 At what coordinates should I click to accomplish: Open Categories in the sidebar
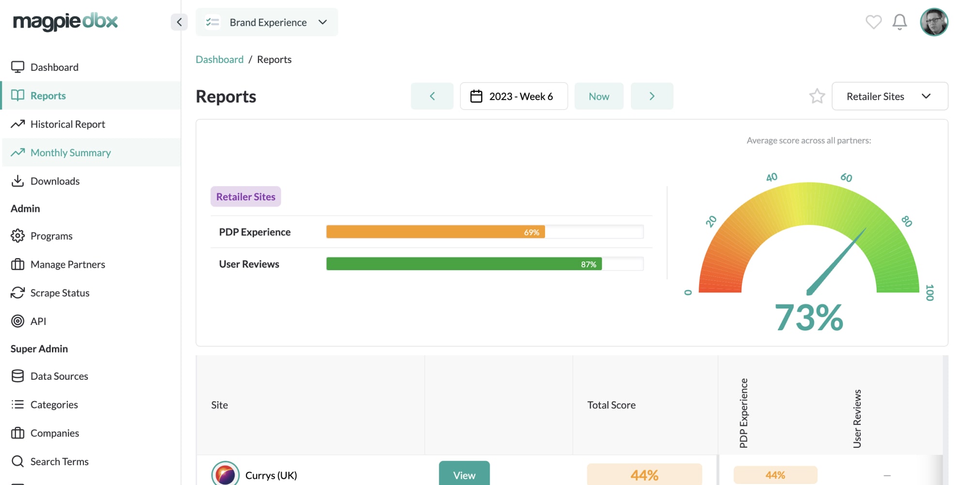pos(91,404)
